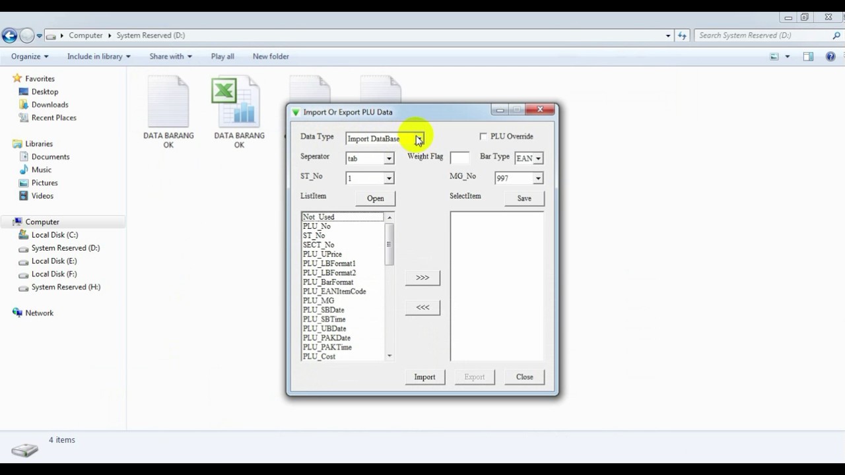Select Not_Used in ListItem list
Image resolution: width=845 pixels, height=475 pixels.
(x=343, y=217)
